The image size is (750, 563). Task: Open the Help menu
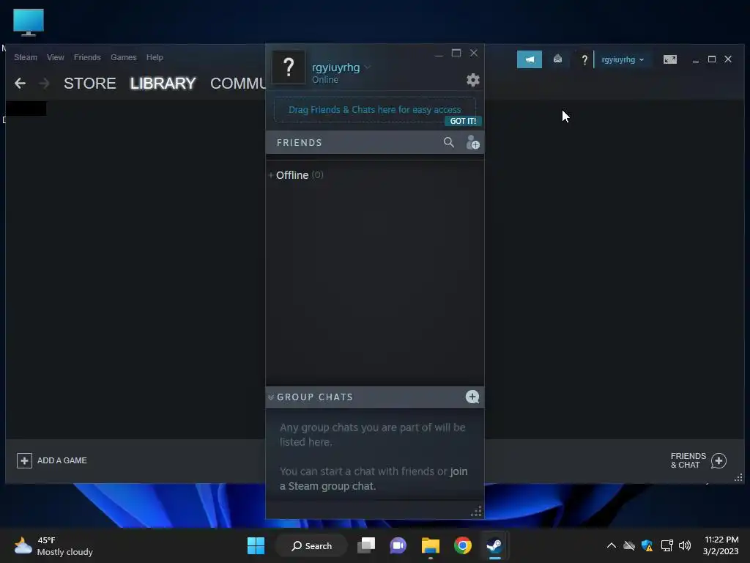click(x=155, y=57)
